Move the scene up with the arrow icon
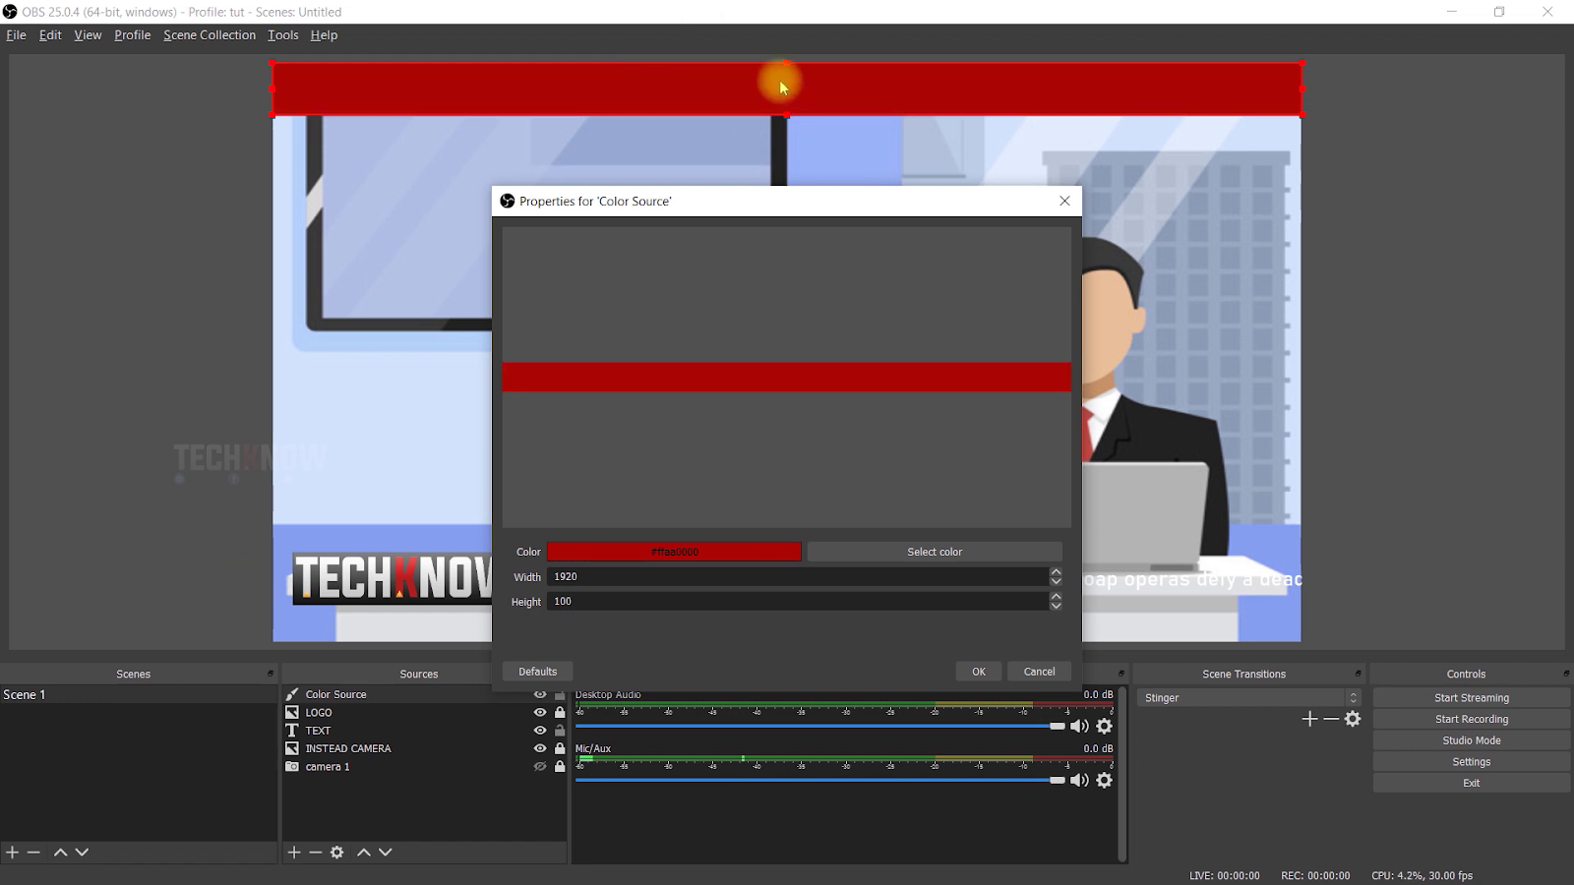1574x885 pixels. pos(60,853)
